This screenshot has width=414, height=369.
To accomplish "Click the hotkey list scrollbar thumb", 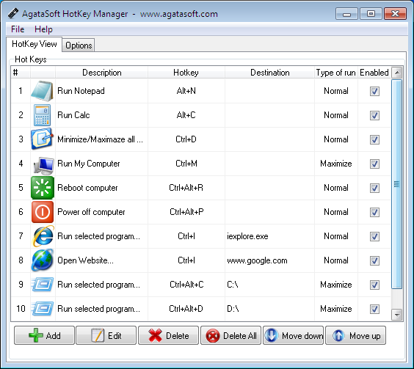I will [x=397, y=184].
